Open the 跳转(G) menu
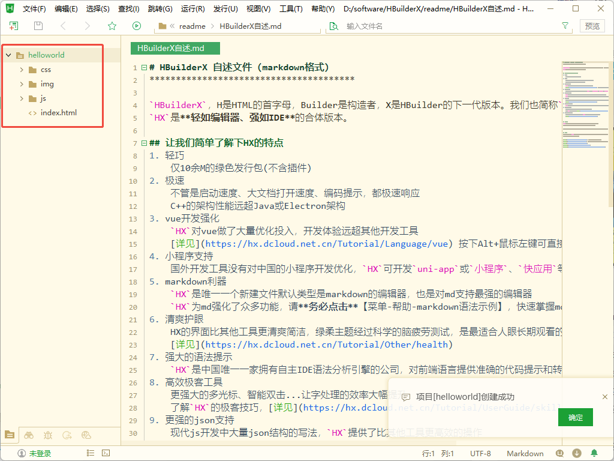Image resolution: width=614 pixels, height=461 pixels. (160, 8)
